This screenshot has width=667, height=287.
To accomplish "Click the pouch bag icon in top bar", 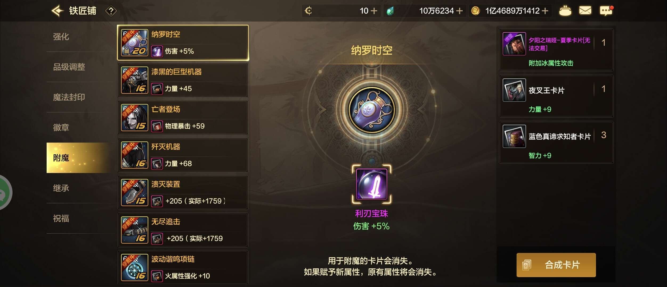I will [x=565, y=11].
